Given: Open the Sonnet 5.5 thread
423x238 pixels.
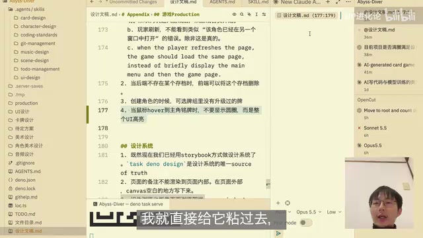Looking at the screenshot, I should (375, 128).
